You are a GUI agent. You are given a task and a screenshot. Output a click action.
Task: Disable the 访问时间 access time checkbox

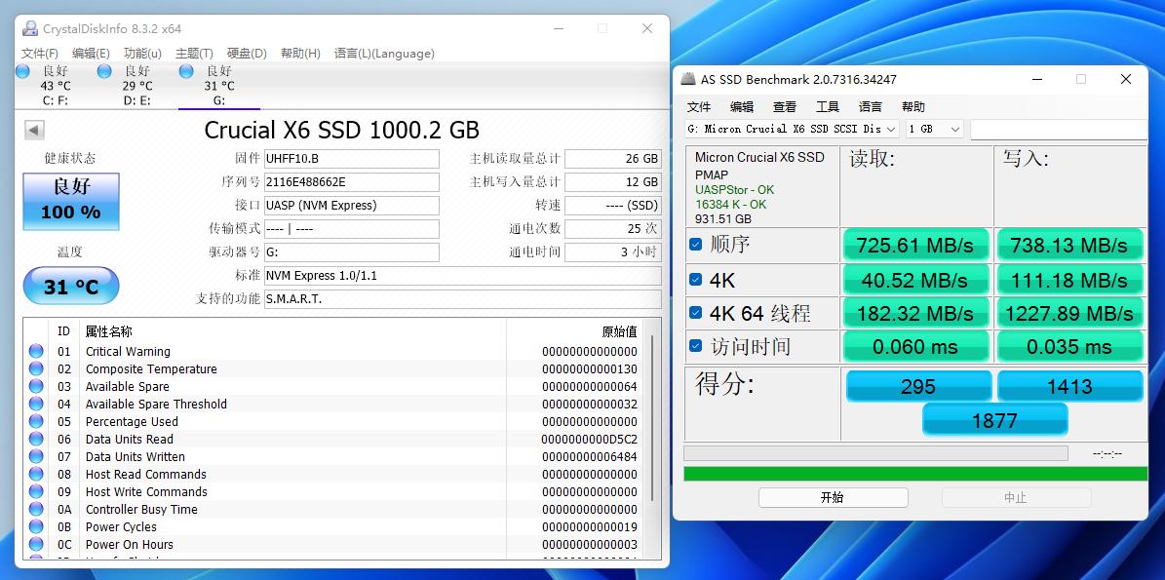tap(696, 346)
